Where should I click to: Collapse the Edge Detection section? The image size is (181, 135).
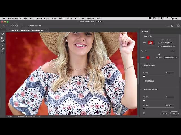pos(142,65)
